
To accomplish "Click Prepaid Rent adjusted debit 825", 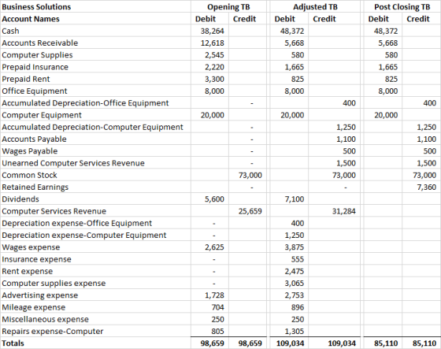I will click(x=298, y=79).
